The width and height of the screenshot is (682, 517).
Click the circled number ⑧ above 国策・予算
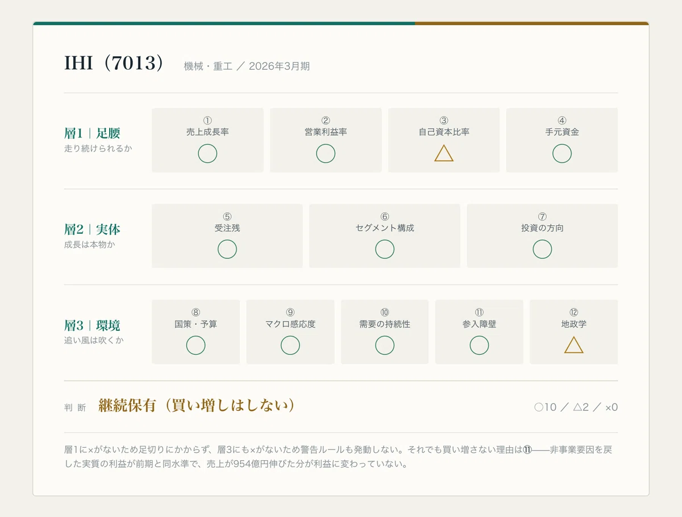(196, 313)
